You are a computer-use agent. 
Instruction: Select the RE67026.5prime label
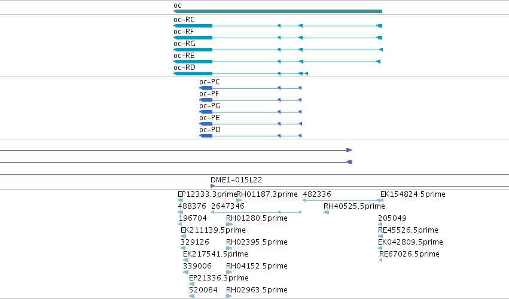[x=409, y=254]
